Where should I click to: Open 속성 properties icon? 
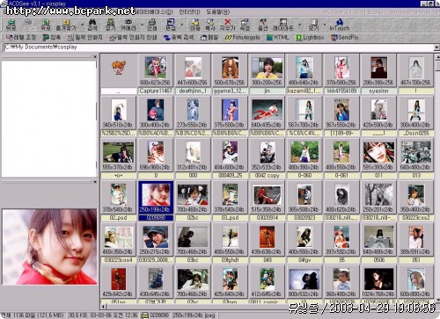click(x=245, y=25)
